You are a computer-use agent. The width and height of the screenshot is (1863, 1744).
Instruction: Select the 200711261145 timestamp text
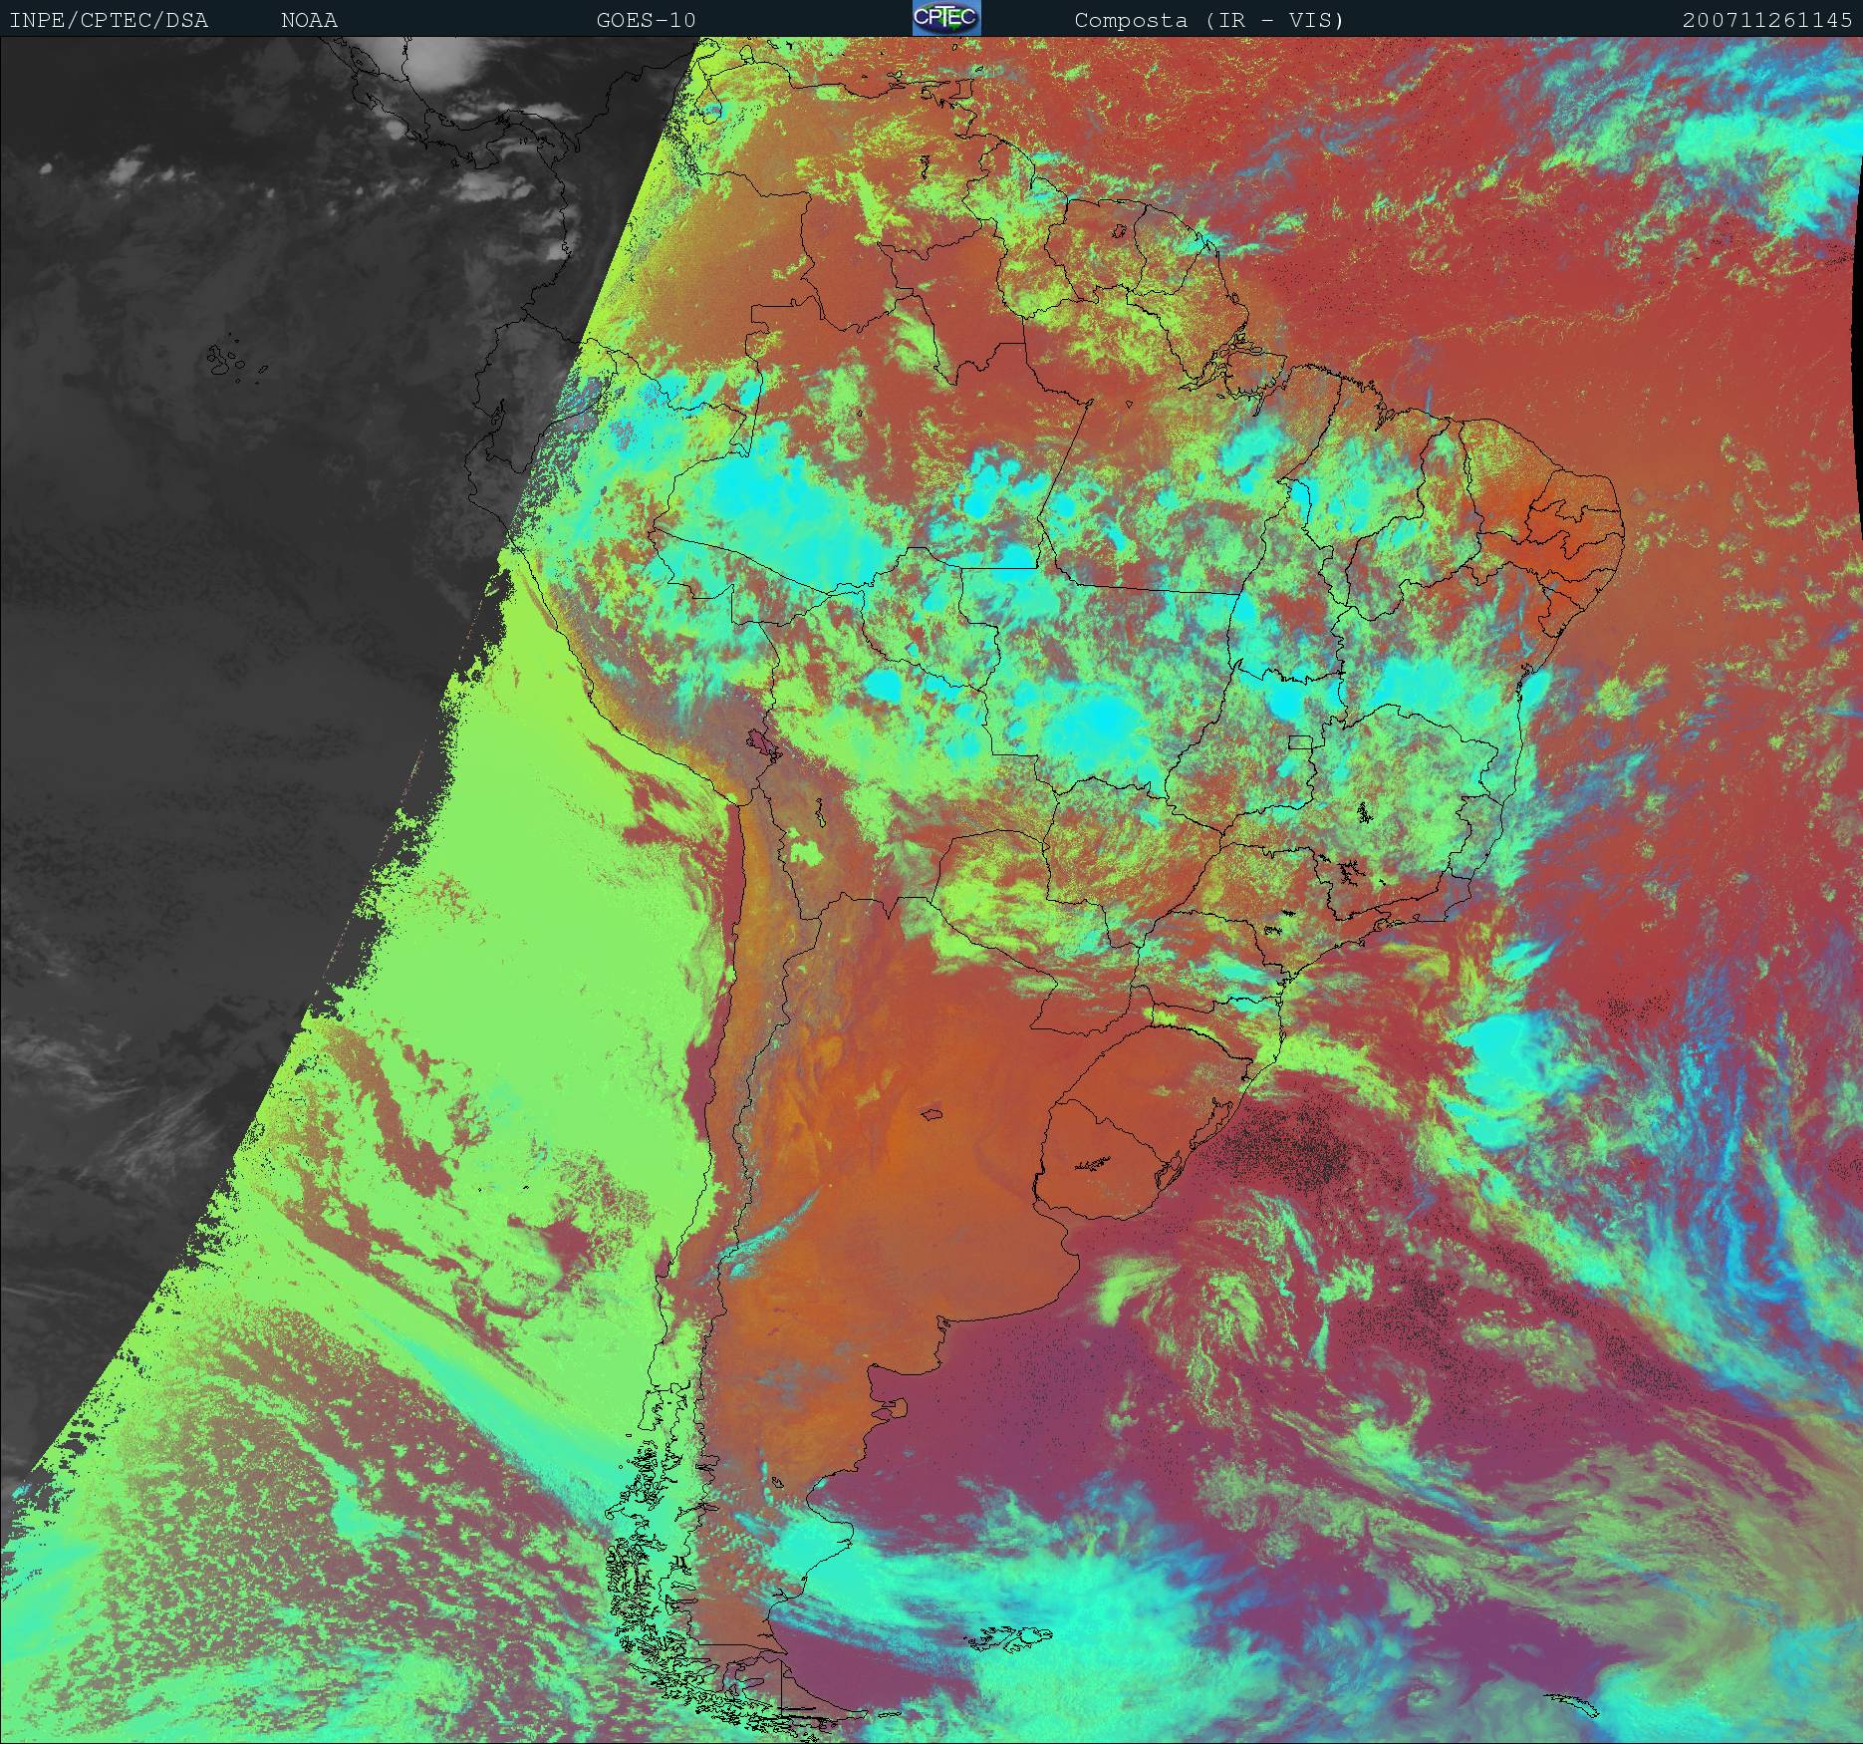click(x=1768, y=20)
